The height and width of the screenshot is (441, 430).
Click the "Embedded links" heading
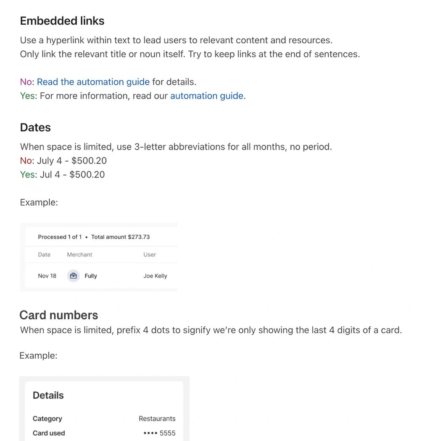pos(62,21)
